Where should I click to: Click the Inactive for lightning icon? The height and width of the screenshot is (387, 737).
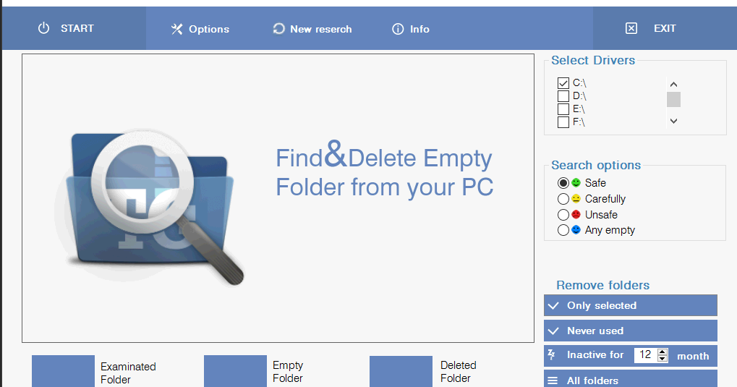tap(552, 354)
